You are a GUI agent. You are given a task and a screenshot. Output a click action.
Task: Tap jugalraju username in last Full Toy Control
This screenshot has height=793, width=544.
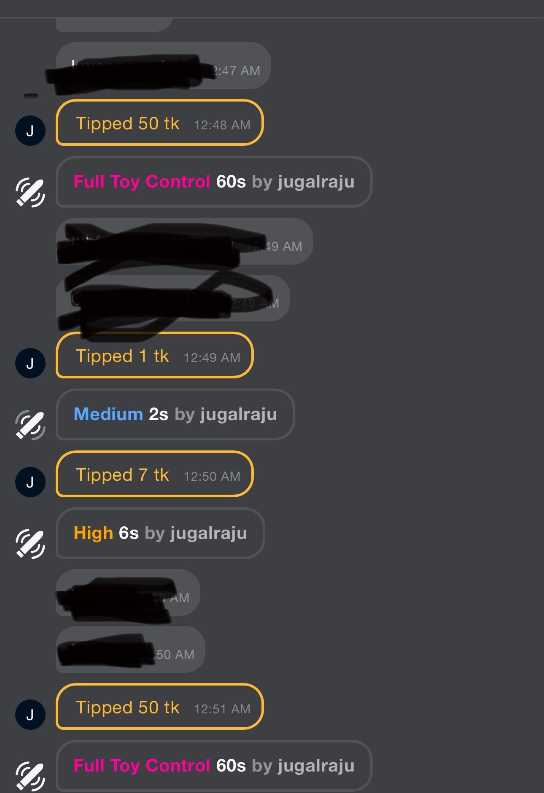tap(316, 766)
